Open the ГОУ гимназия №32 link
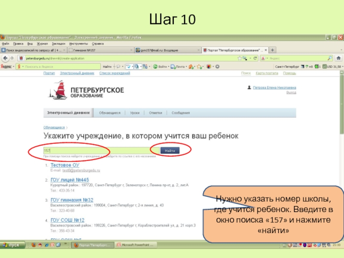Screen dimensions: 344x258 tap(72, 200)
